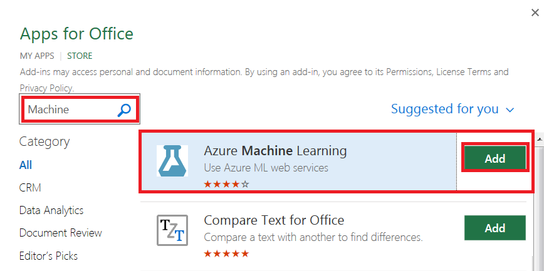Screen dimensions: 544x271
Task: Select the CRM category
Action: pos(30,188)
